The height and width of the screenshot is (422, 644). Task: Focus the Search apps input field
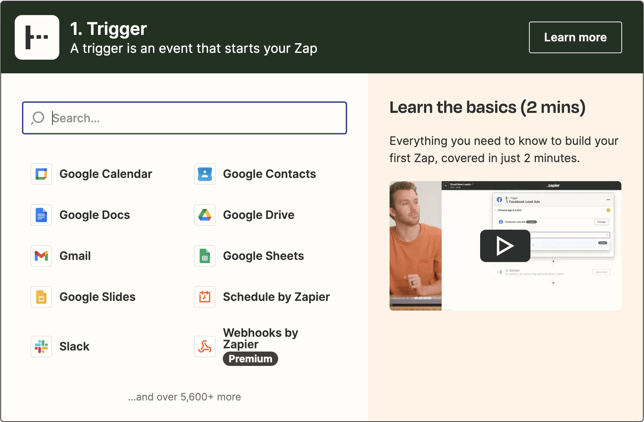click(184, 118)
